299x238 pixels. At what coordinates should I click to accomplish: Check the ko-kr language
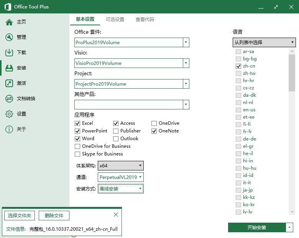tap(238, 205)
